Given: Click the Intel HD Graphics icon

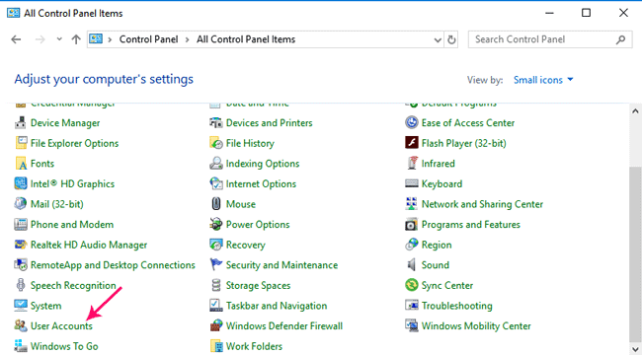Looking at the screenshot, I should point(21,183).
